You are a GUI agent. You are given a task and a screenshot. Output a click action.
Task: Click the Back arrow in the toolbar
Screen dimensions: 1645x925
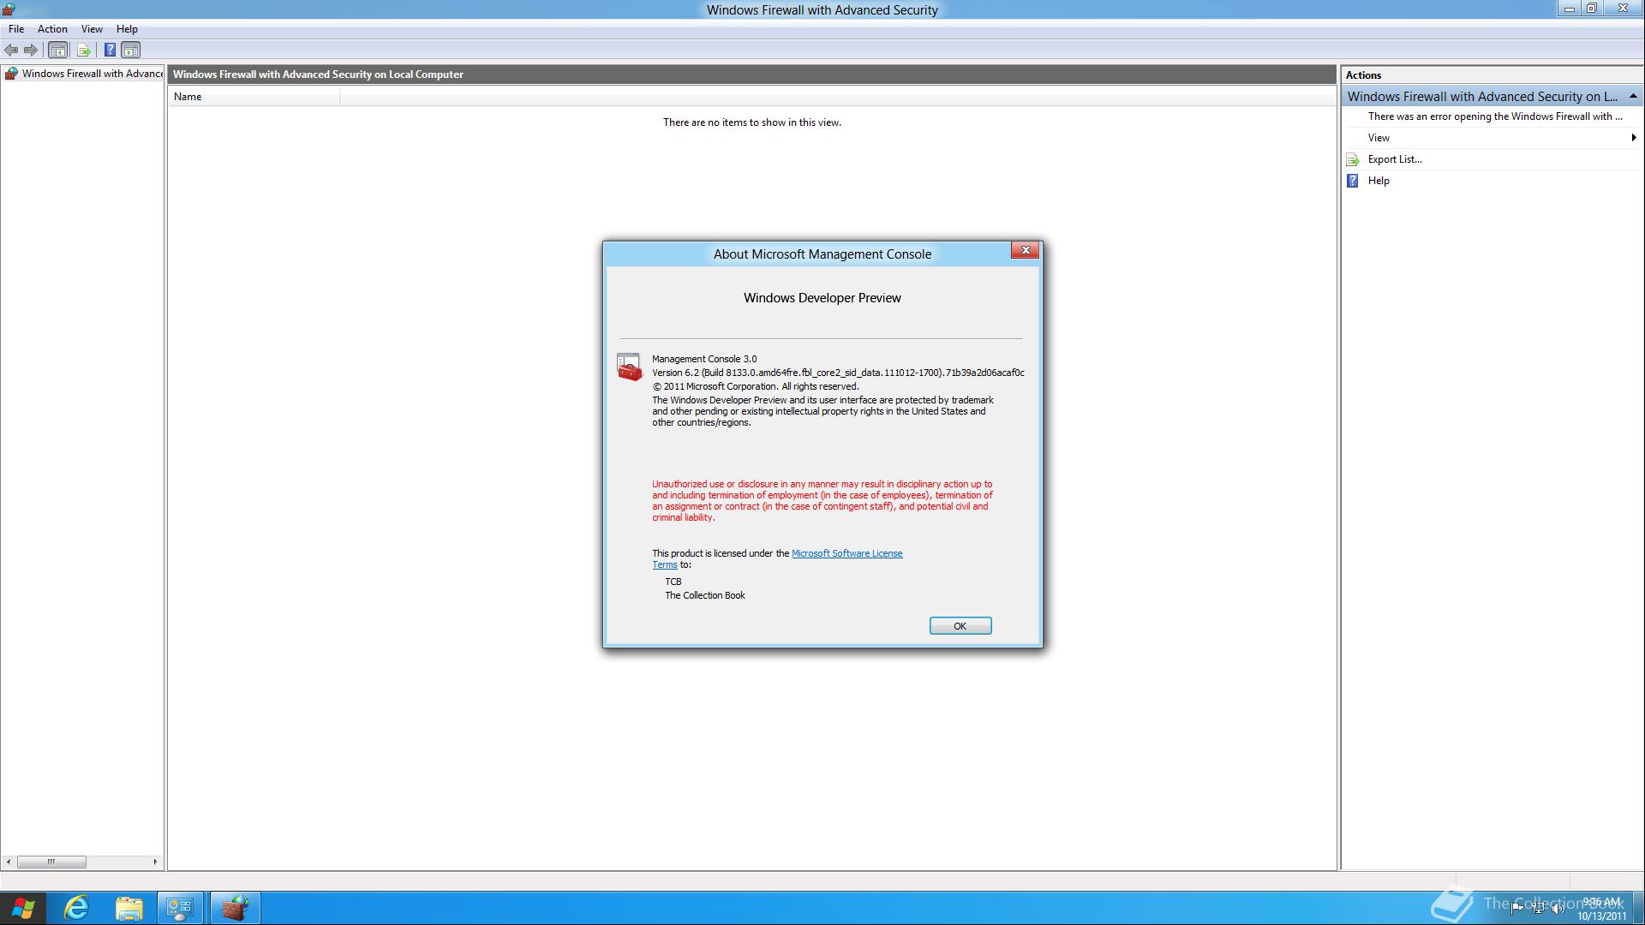pyautogui.click(x=11, y=51)
